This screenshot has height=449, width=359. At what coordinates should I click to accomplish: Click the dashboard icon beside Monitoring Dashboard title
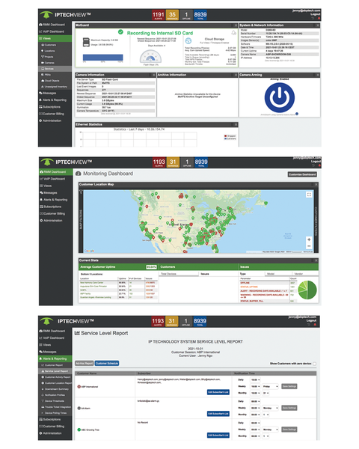tap(78, 174)
